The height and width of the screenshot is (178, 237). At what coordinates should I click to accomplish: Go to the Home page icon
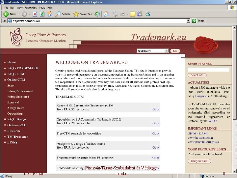tap(50, 14)
